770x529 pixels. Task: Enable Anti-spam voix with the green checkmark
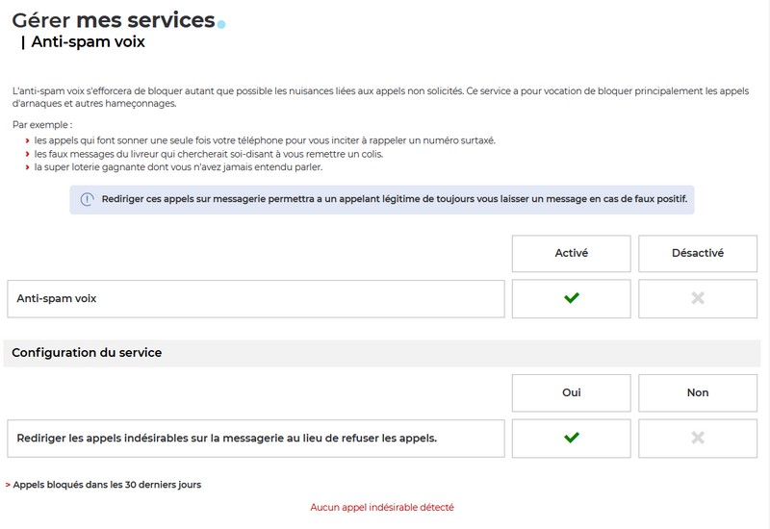coord(571,298)
